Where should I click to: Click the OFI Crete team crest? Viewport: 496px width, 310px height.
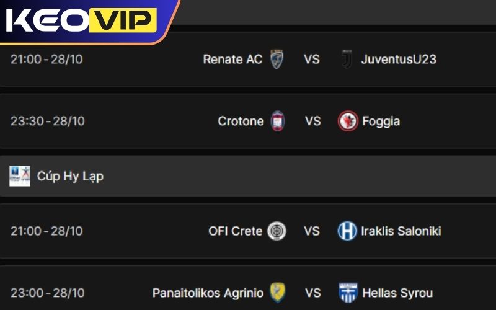click(277, 231)
